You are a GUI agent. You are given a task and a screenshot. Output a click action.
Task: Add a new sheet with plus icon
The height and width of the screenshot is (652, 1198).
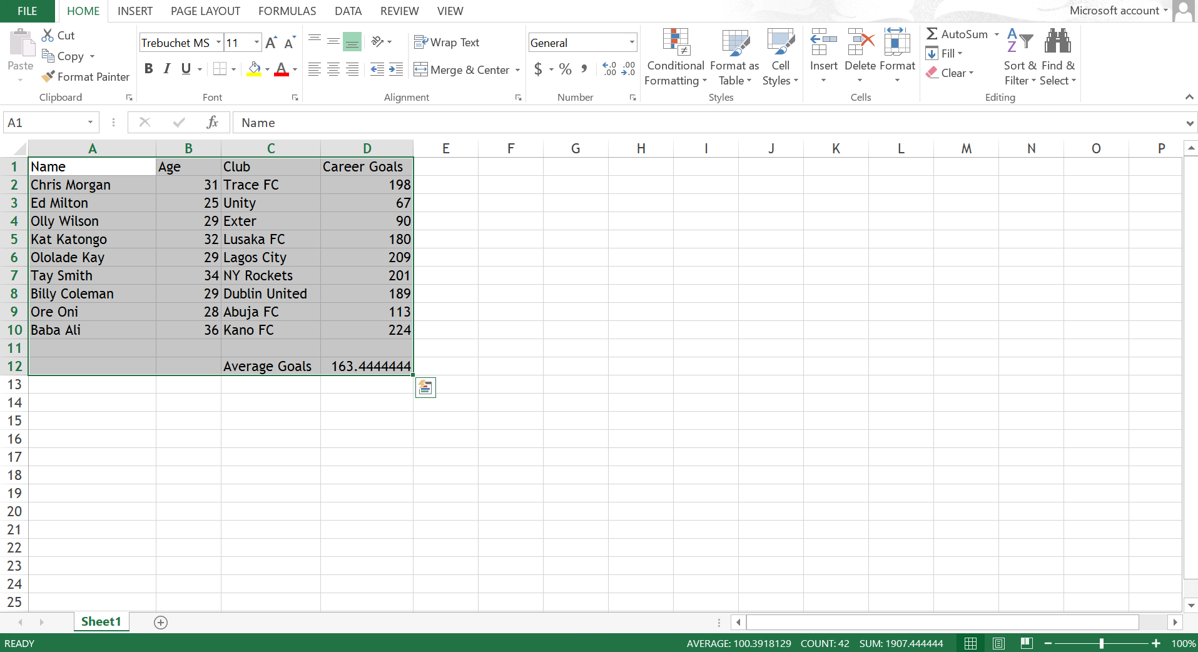coord(161,622)
